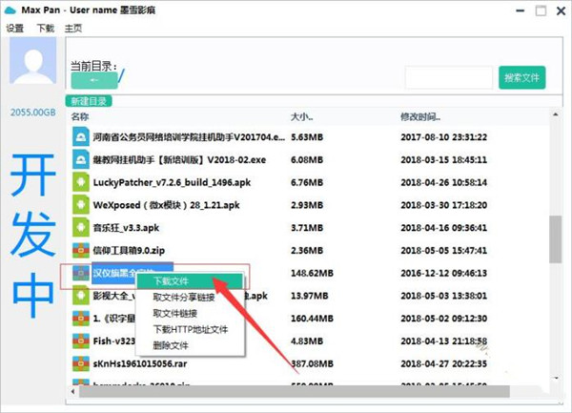572x413 pixels.
Task: Click Android icon of WeXposed apk
Action: [x=81, y=205]
